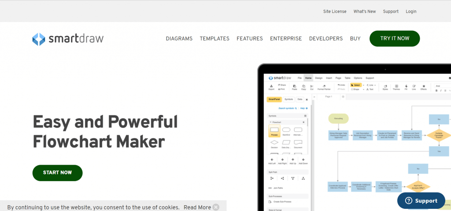Screen dimensions: 451x211
Task: Click the Join Paths icon
Action: 270,188
